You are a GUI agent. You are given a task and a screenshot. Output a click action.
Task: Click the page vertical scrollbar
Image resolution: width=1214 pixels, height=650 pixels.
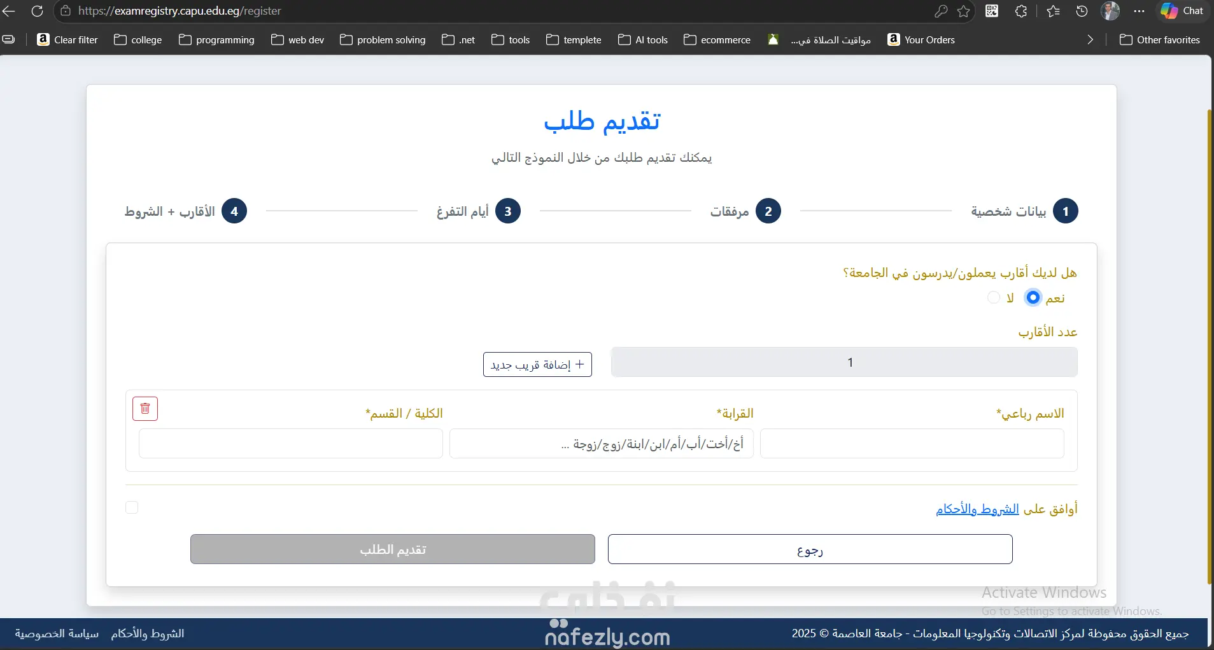pos(1210,347)
